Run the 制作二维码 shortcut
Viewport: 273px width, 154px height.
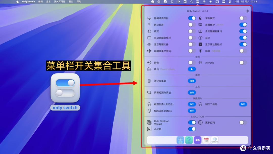[243, 104]
